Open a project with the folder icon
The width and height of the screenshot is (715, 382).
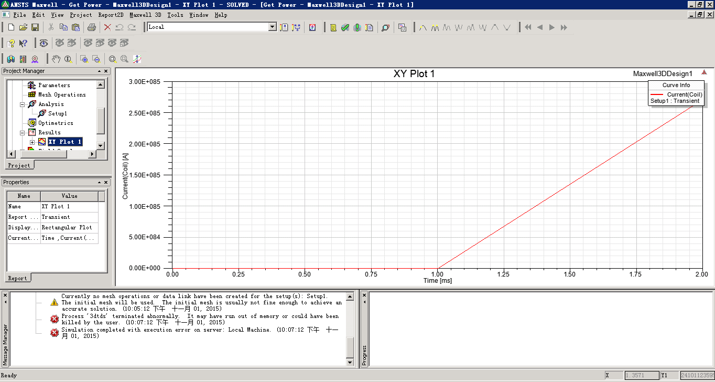click(23, 27)
